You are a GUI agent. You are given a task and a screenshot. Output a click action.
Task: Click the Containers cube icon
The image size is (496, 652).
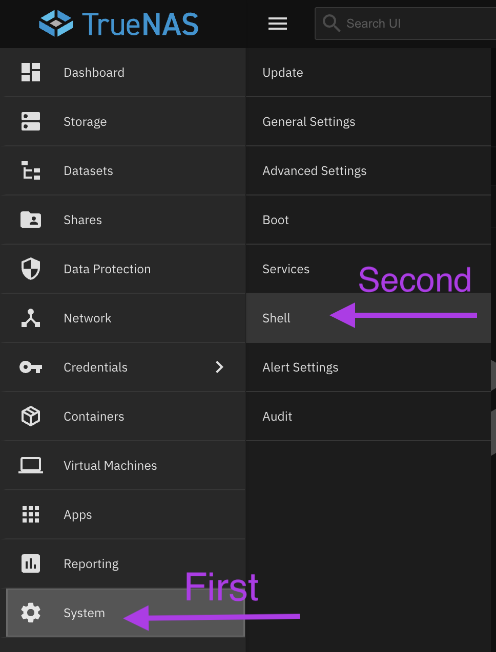31,416
